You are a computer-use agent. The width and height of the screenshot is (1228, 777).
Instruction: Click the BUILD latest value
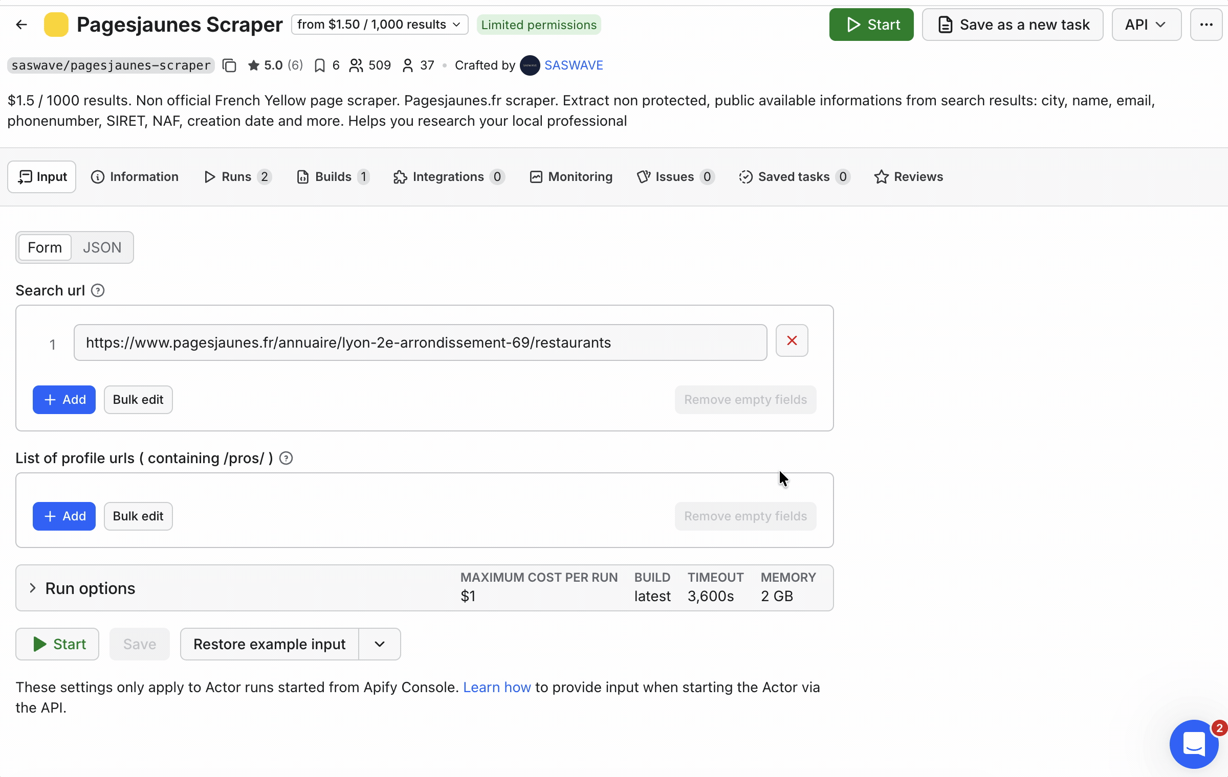point(652,596)
